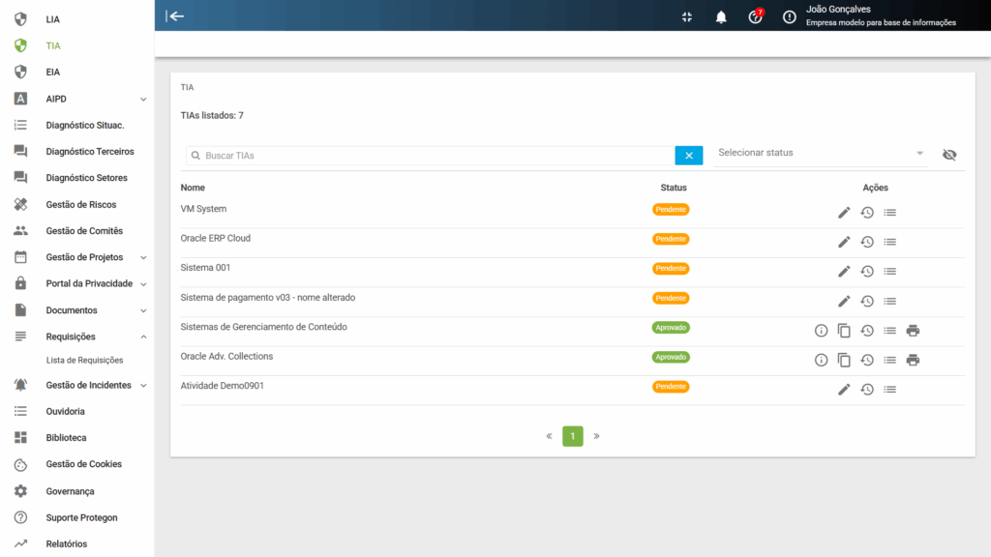The width and height of the screenshot is (991, 557).
Task: Open Lista de Requisições link
Action: pyautogui.click(x=85, y=360)
